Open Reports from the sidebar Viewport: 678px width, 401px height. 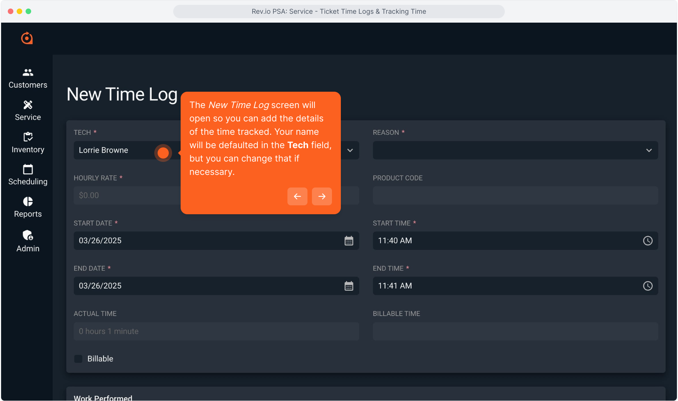28,207
